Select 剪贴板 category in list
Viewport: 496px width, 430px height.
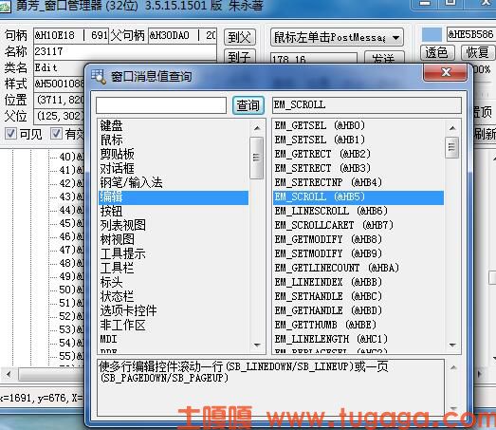pos(174,154)
